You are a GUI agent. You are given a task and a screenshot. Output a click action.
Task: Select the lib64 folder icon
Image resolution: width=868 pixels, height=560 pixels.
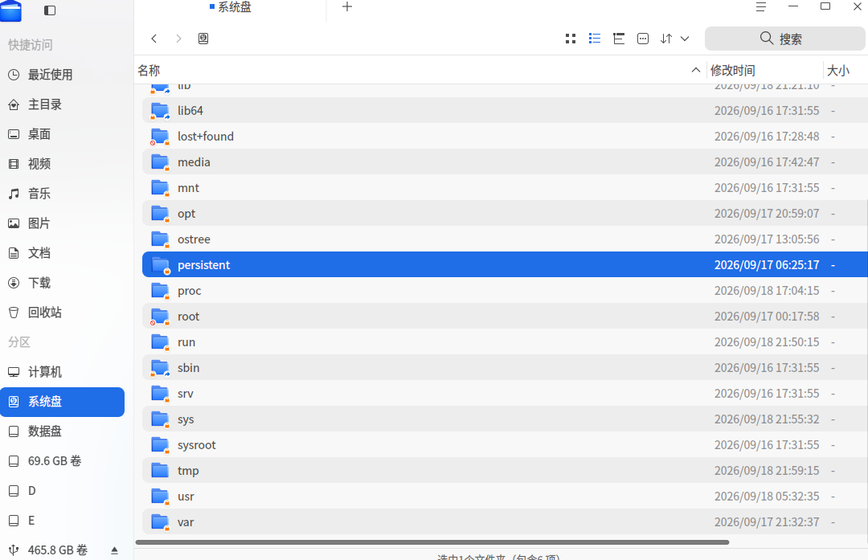point(160,111)
